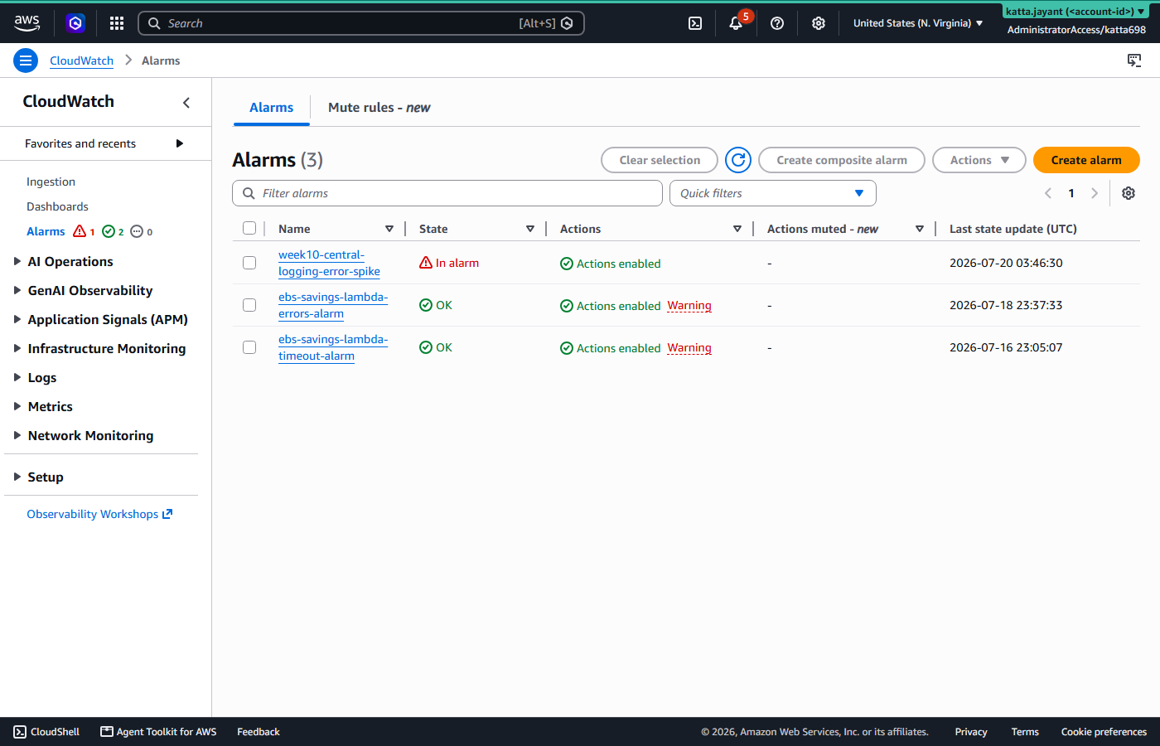Check the week10-central-logging-error-spike alarm row
Viewport: 1160px width, 746px height.
pyautogui.click(x=249, y=263)
